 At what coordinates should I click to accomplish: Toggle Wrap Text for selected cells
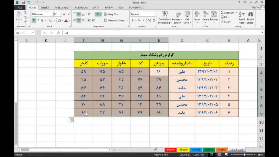[111, 14]
